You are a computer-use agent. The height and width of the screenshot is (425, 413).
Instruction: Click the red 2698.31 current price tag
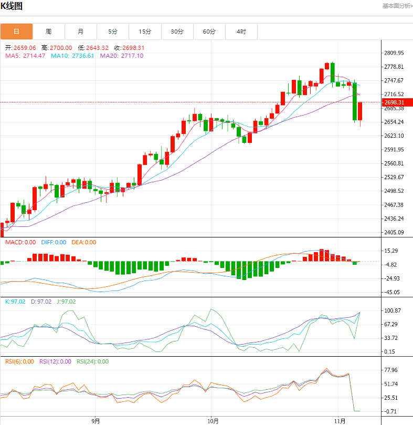[394, 102]
